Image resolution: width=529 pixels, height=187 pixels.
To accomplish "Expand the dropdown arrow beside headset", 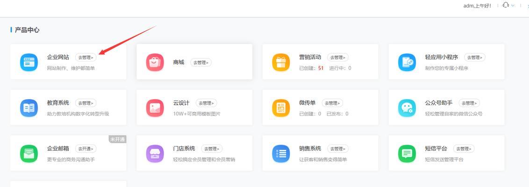I will pos(513,6).
